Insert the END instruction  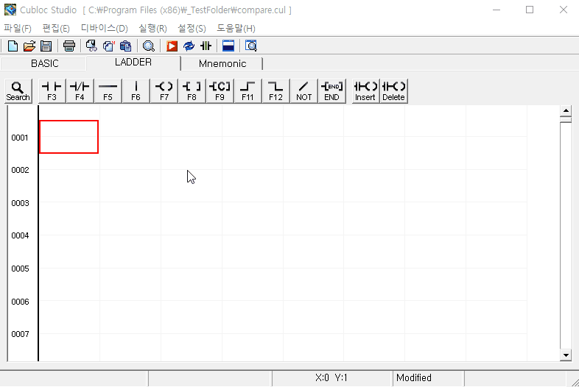(x=331, y=90)
